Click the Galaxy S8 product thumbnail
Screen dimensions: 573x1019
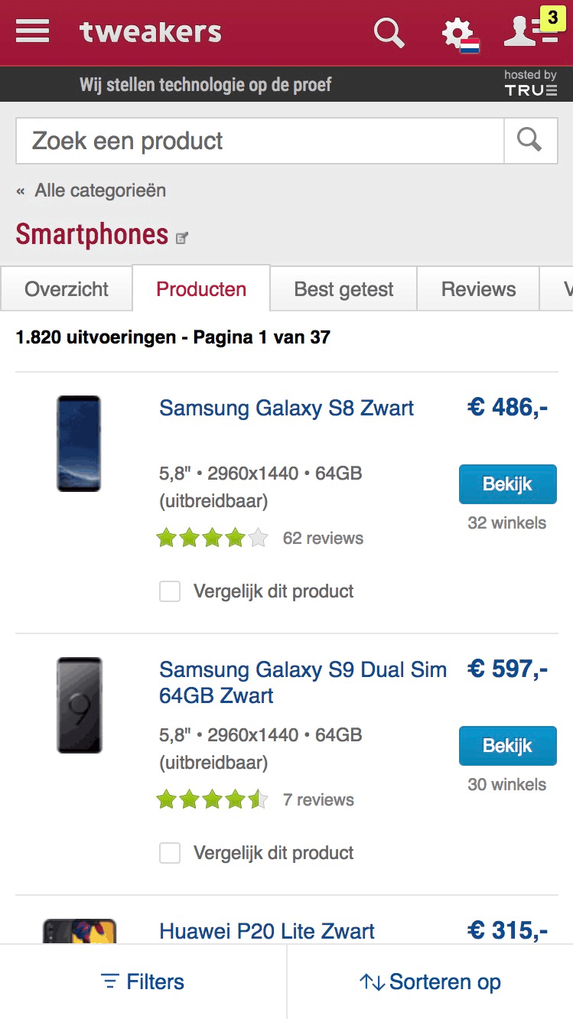click(79, 444)
